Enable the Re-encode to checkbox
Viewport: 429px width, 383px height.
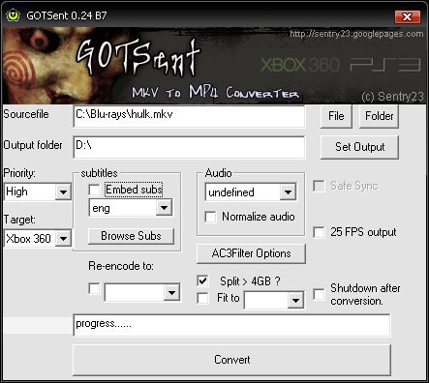94,288
